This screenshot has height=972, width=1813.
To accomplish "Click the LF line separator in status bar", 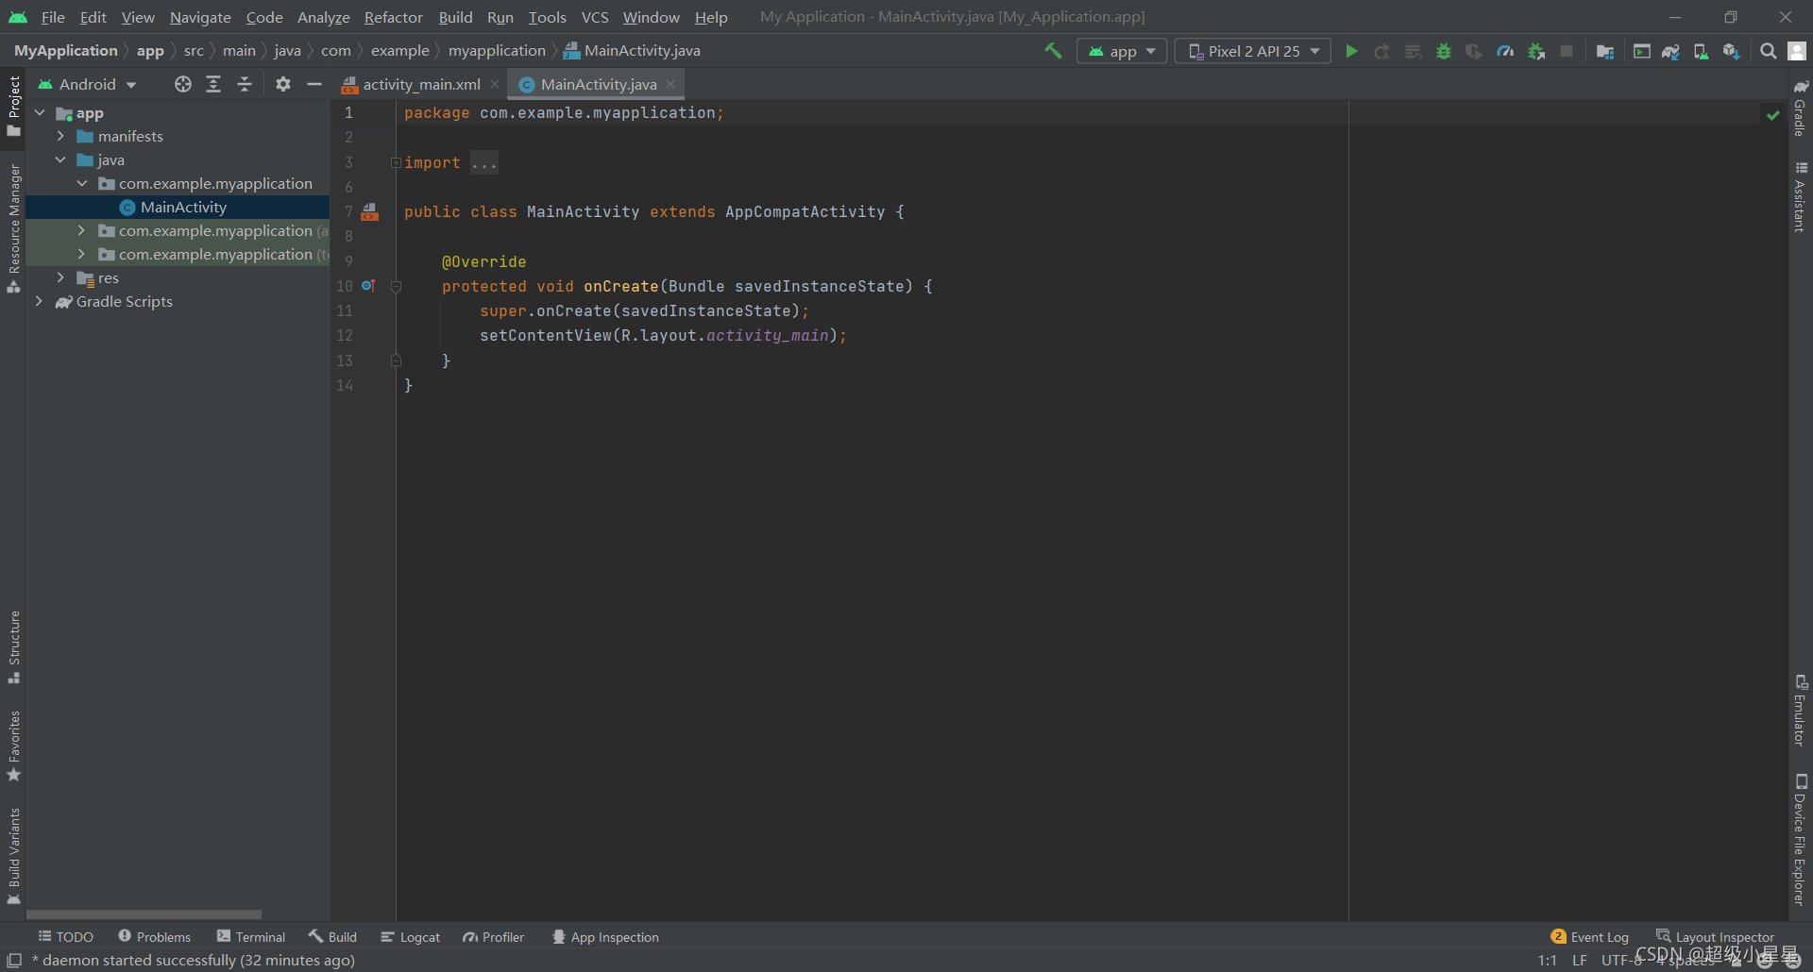I will (x=1580, y=961).
